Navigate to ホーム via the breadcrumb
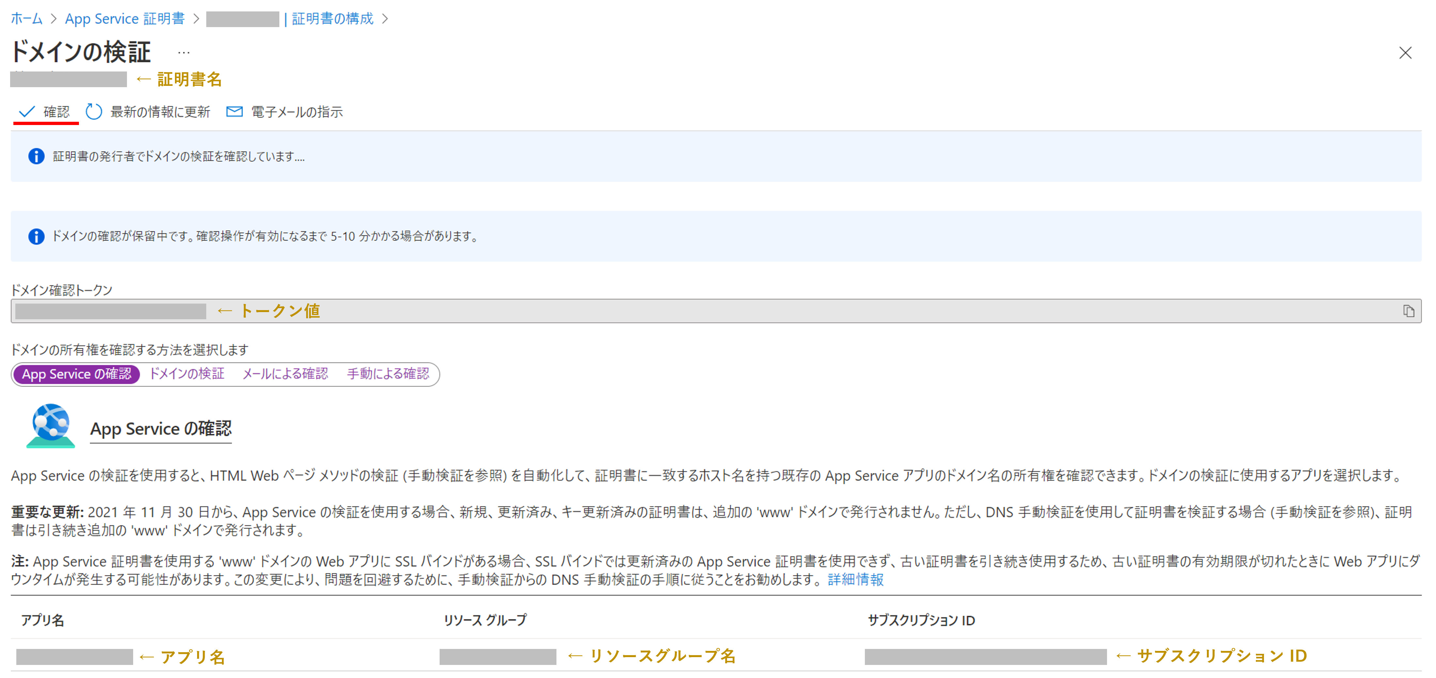The height and width of the screenshot is (678, 1436). [x=26, y=18]
